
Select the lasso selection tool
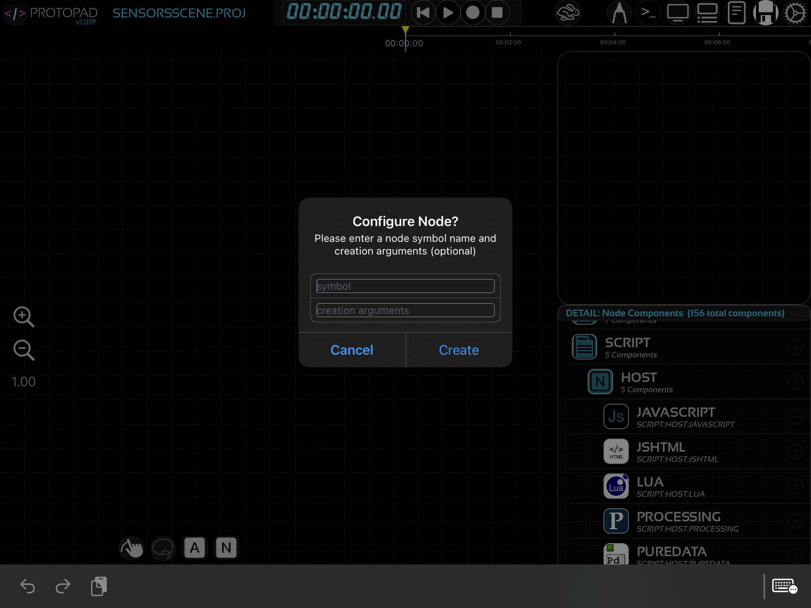point(163,548)
